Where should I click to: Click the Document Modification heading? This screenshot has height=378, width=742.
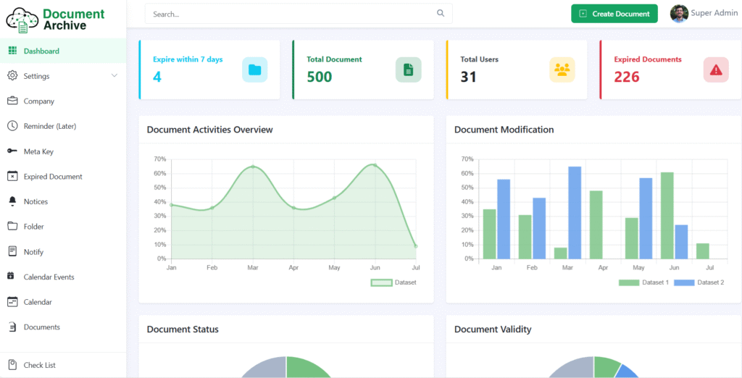tap(504, 130)
